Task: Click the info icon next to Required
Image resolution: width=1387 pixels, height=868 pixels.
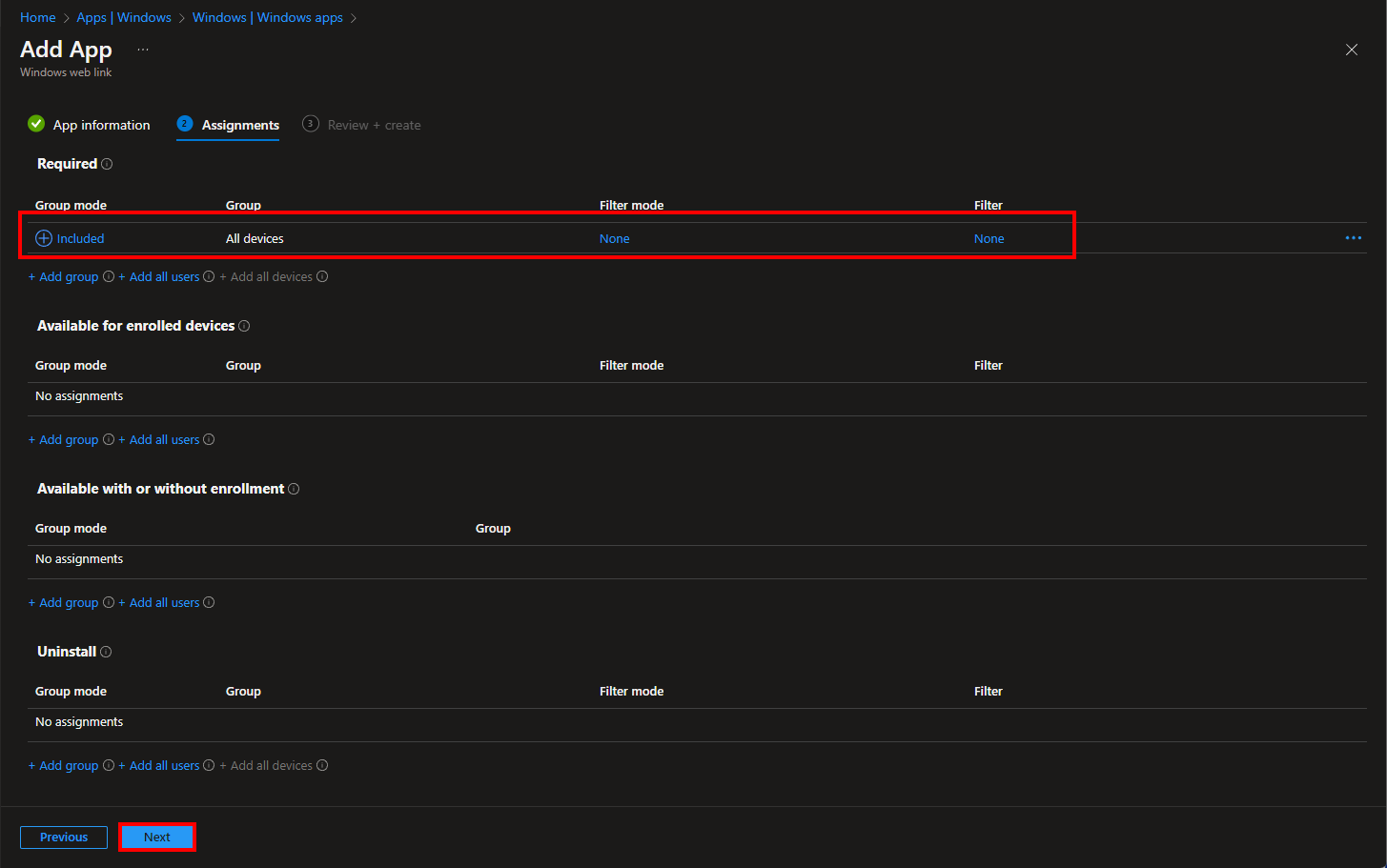Action: pos(107,164)
